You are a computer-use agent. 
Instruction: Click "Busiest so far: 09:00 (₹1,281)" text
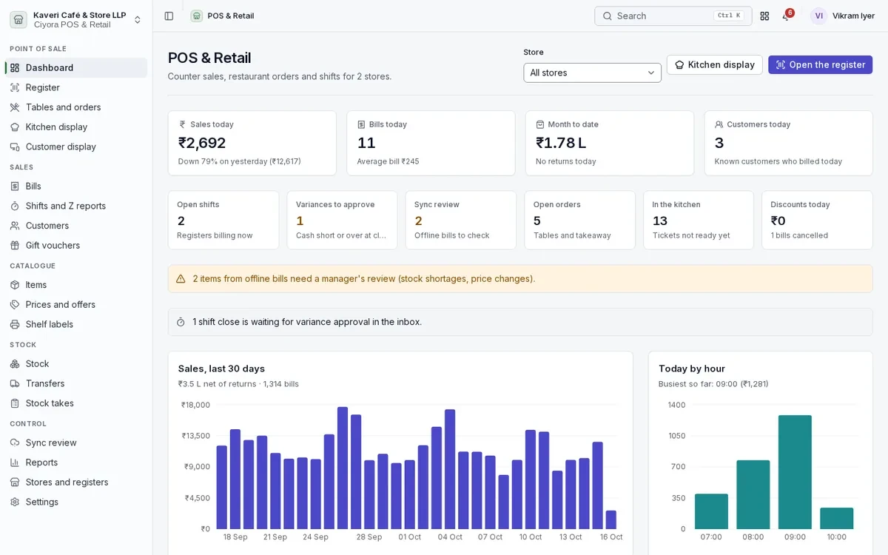(x=713, y=384)
